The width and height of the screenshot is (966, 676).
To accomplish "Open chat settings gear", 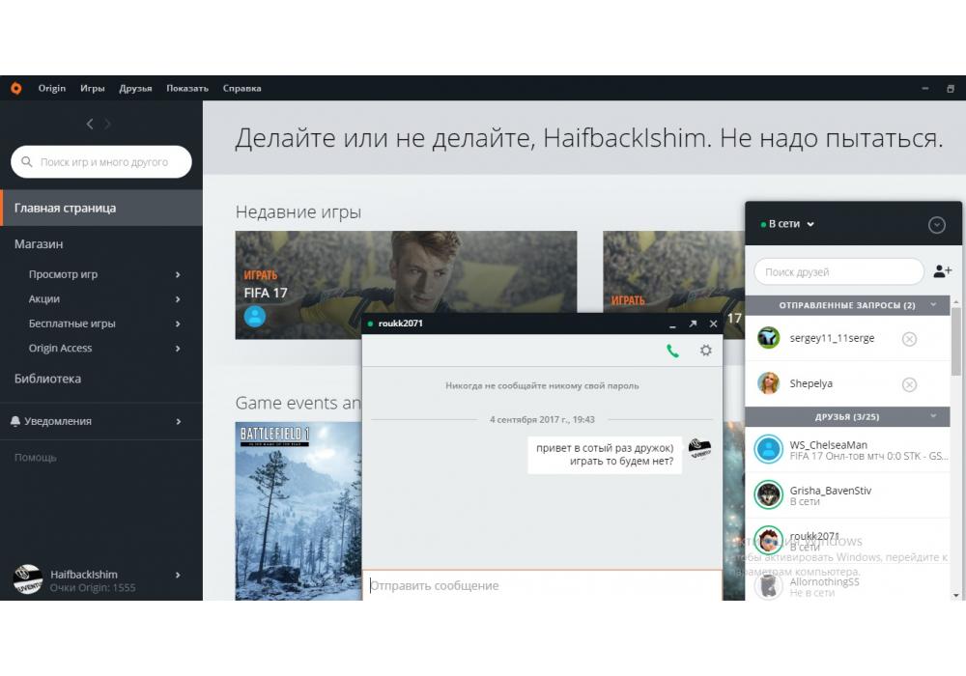I will tap(706, 351).
